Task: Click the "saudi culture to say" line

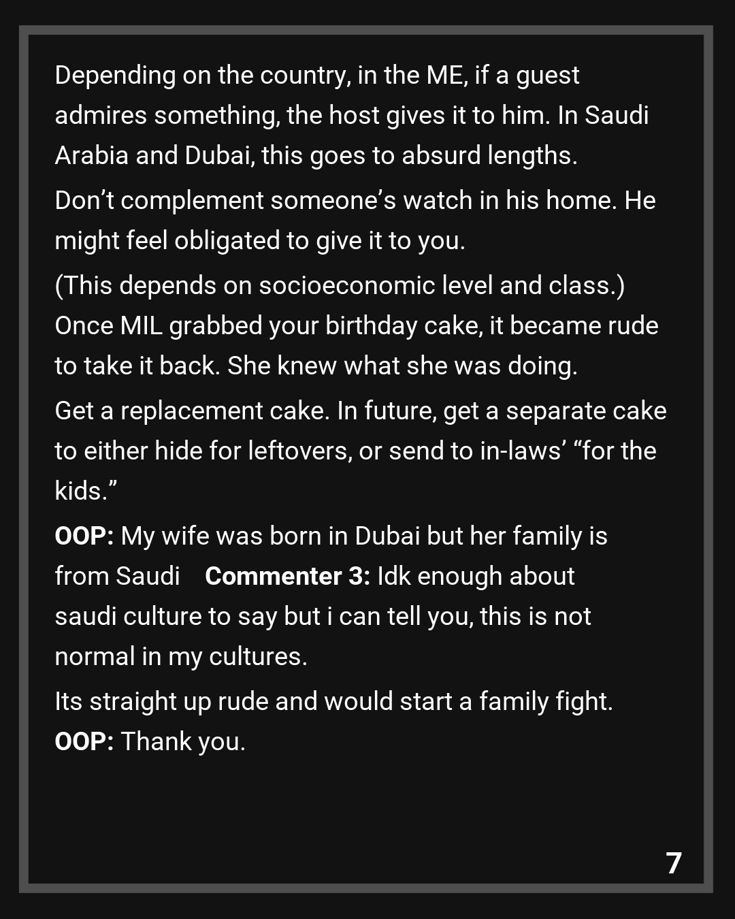Action: (x=323, y=617)
